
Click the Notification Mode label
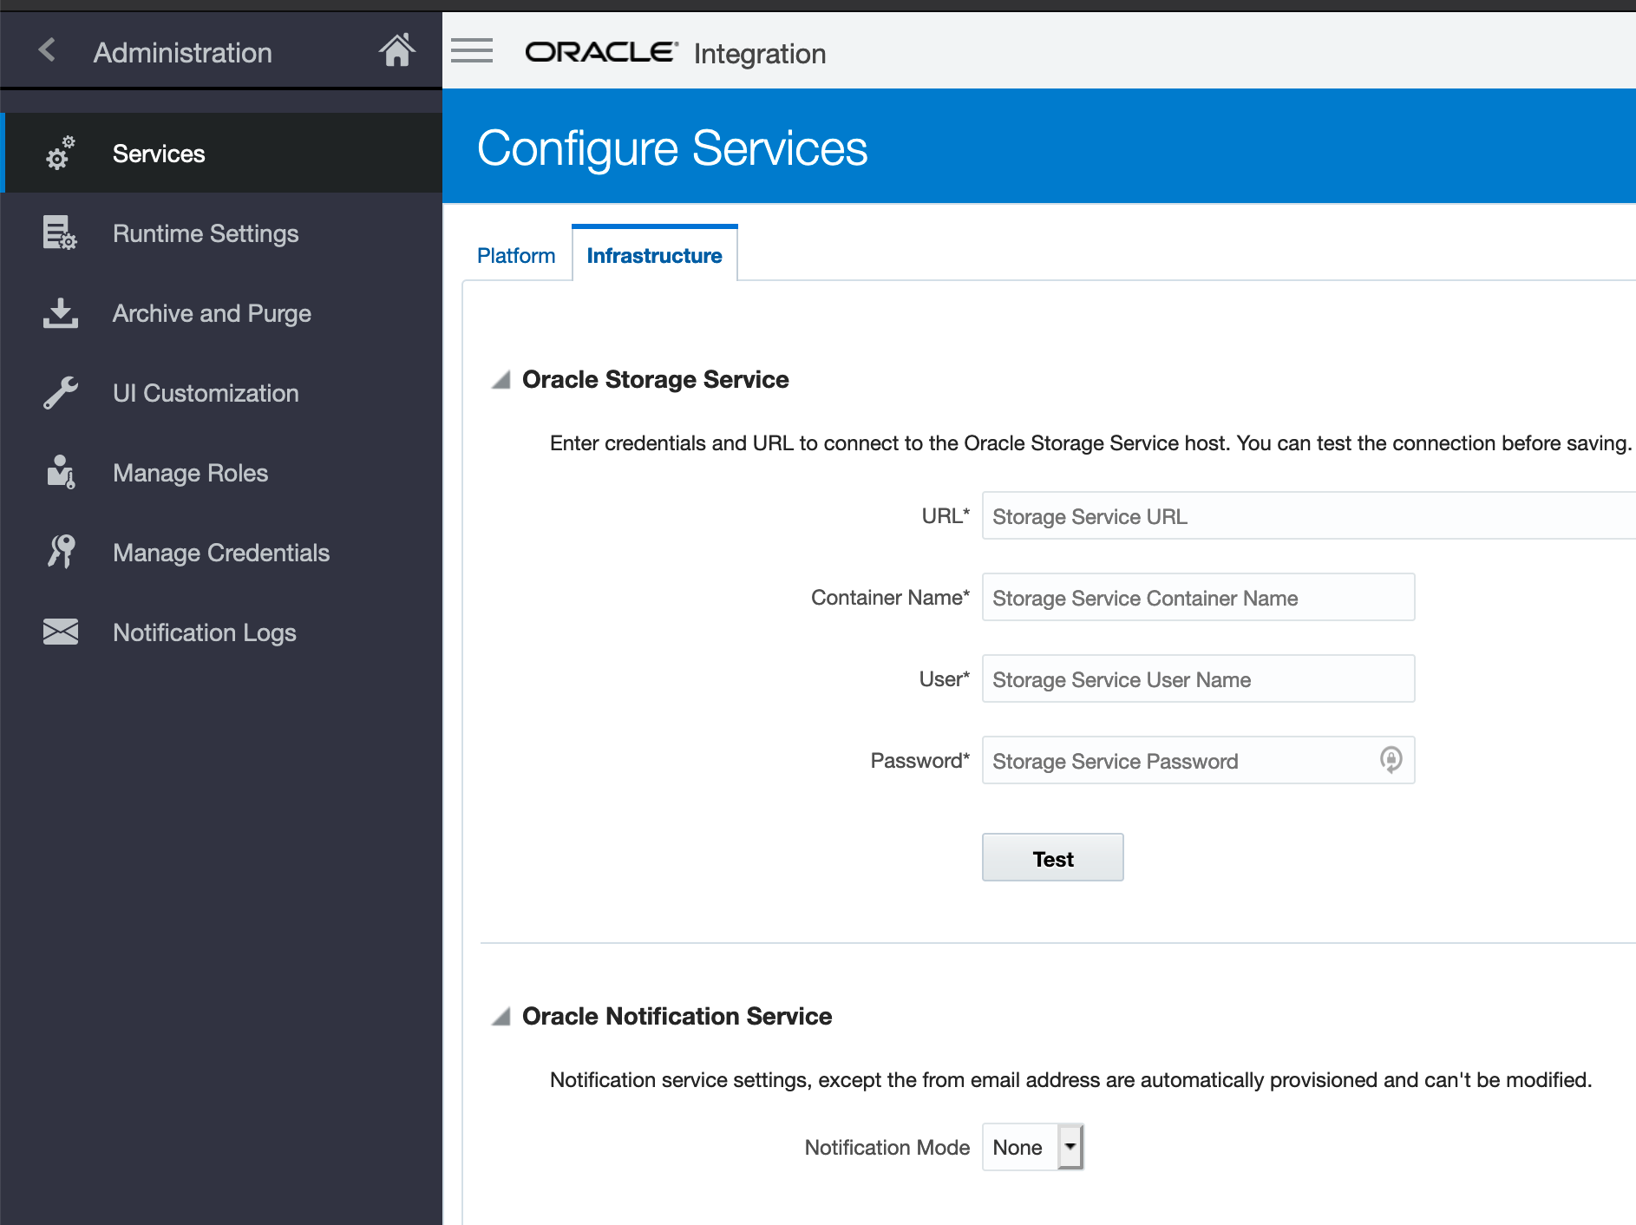[887, 1147]
